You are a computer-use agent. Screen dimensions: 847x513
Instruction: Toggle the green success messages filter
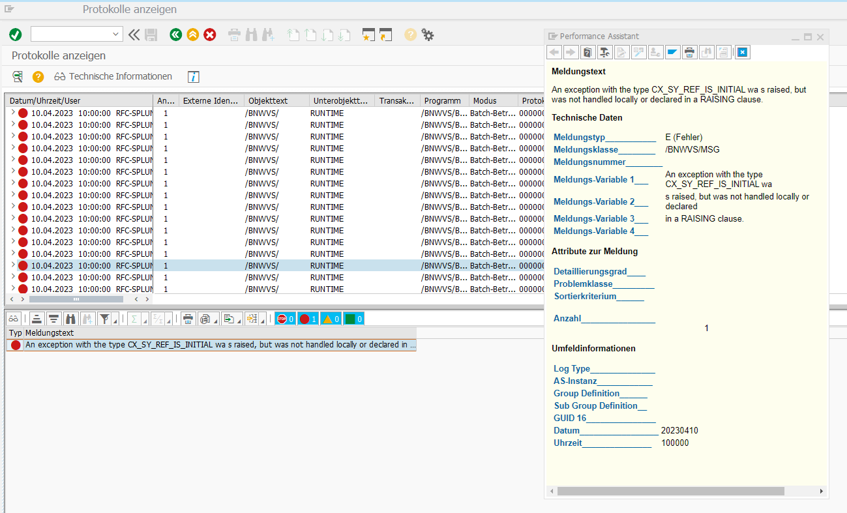pyautogui.click(x=353, y=319)
